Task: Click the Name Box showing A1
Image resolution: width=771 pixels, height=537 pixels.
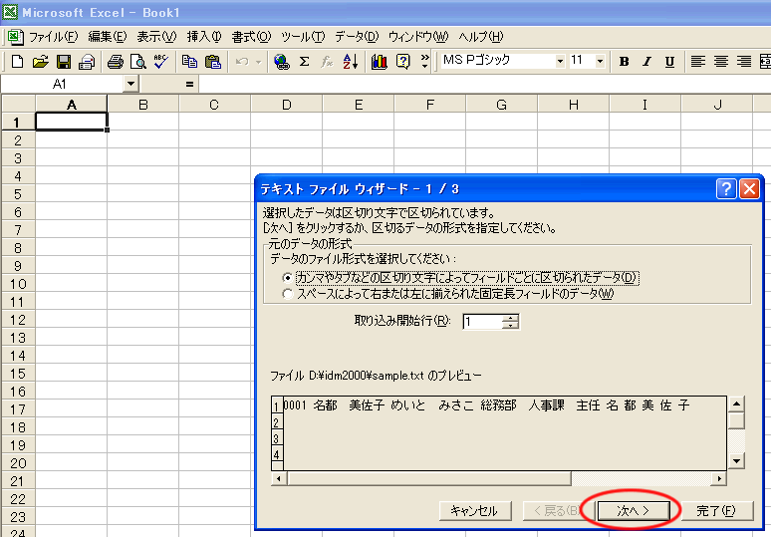Action: (62, 84)
